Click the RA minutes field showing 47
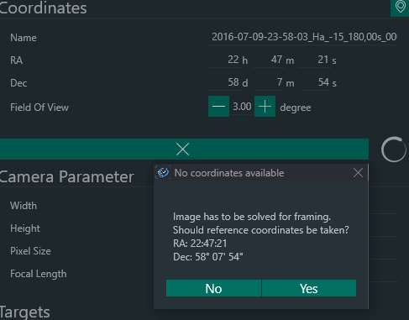Screen dimensions: 409x320 (x=269, y=60)
